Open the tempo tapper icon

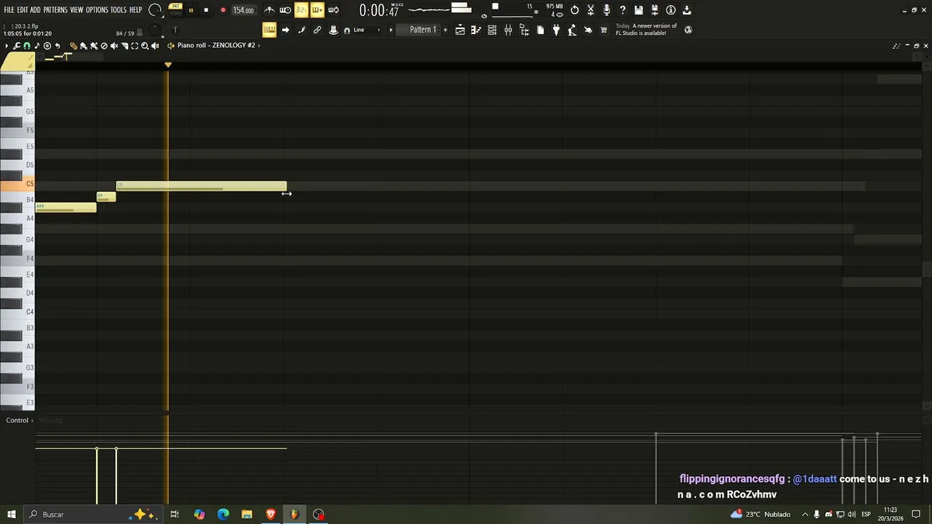point(572,30)
